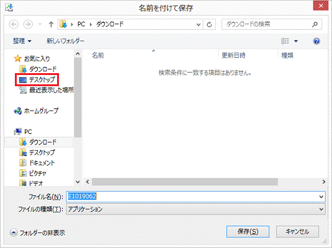Select ビデオ under PC
The width and height of the screenshot is (332, 248).
(x=36, y=183)
